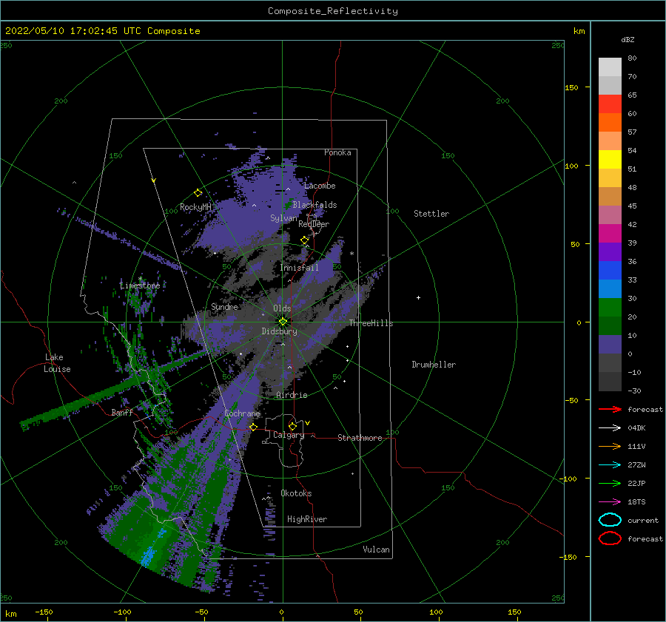
Task: Click the cyan 27ZW arrow icon
Action: tap(610, 465)
